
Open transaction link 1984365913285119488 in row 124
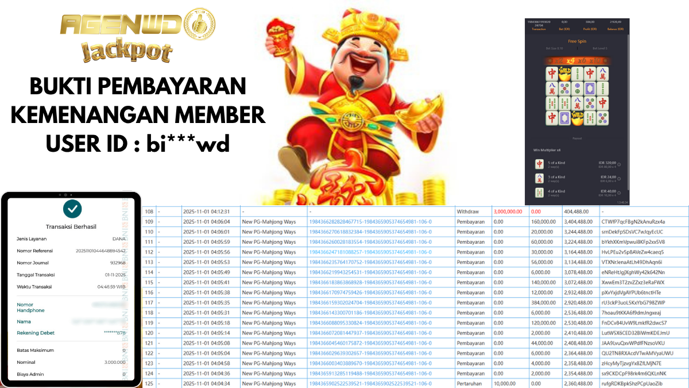coord(370,374)
